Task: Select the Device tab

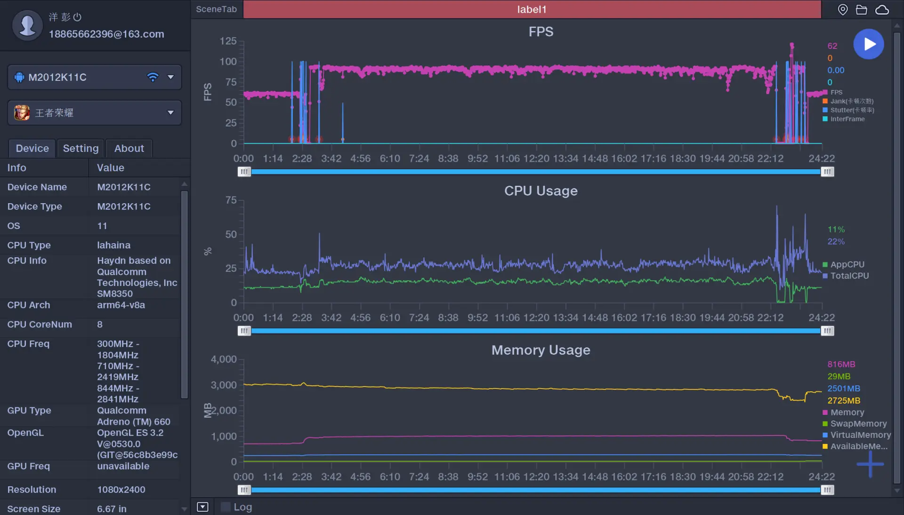Action: [32, 148]
